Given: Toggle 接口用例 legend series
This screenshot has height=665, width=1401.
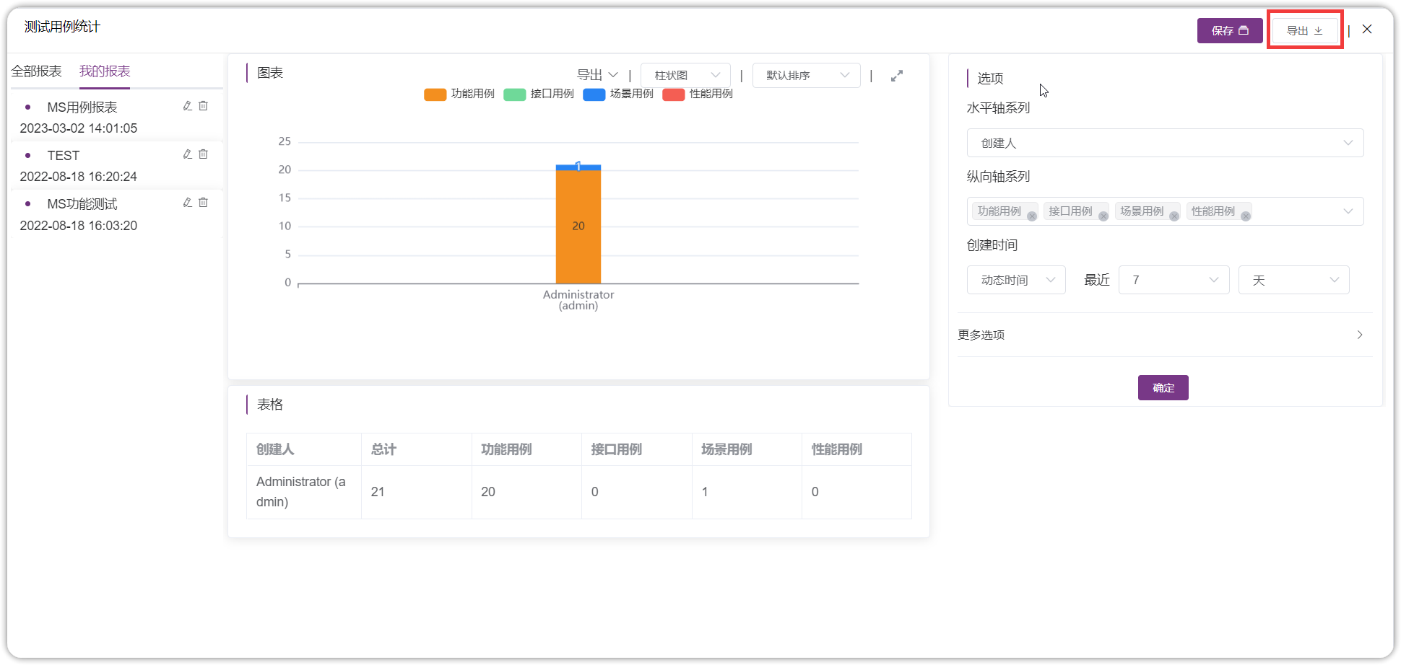Looking at the screenshot, I should (539, 94).
